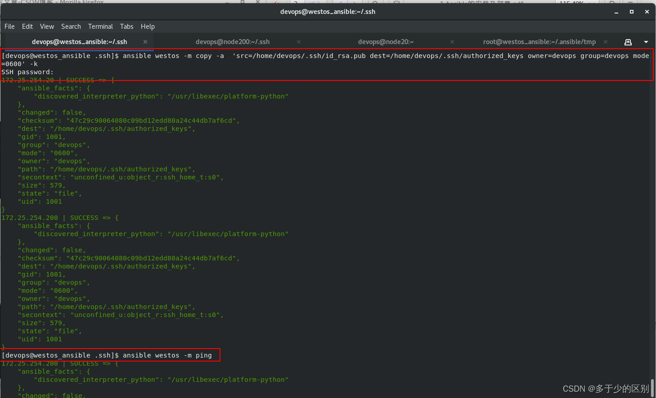Image resolution: width=656 pixels, height=398 pixels.
Task: Click the new tab icon
Action: [x=628, y=42]
